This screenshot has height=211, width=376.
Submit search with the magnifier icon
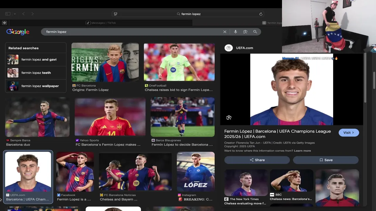[255, 32]
